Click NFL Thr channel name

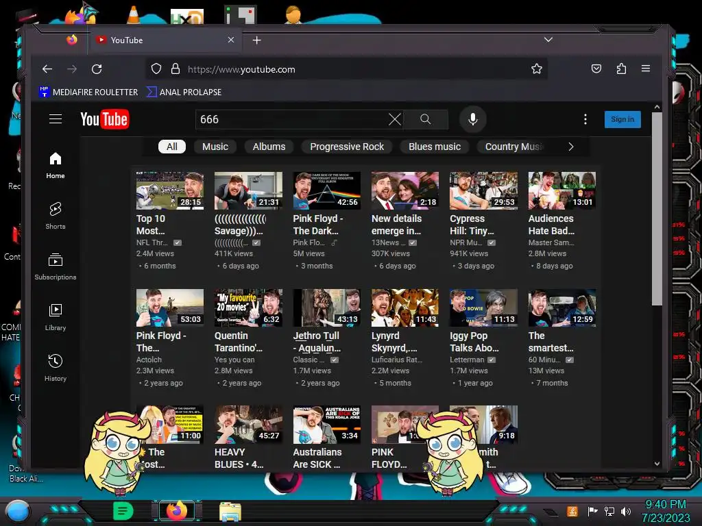[152, 242]
